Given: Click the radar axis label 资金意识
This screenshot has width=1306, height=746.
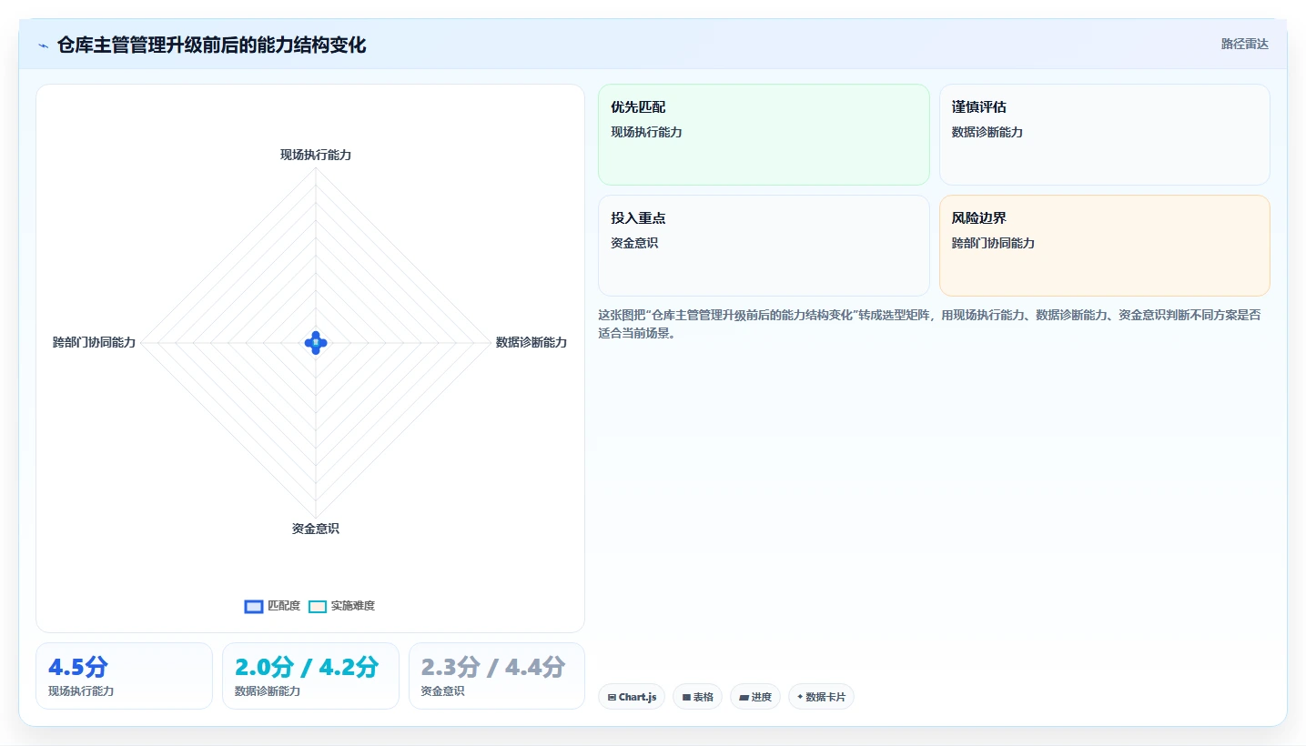Looking at the screenshot, I should coord(316,529).
